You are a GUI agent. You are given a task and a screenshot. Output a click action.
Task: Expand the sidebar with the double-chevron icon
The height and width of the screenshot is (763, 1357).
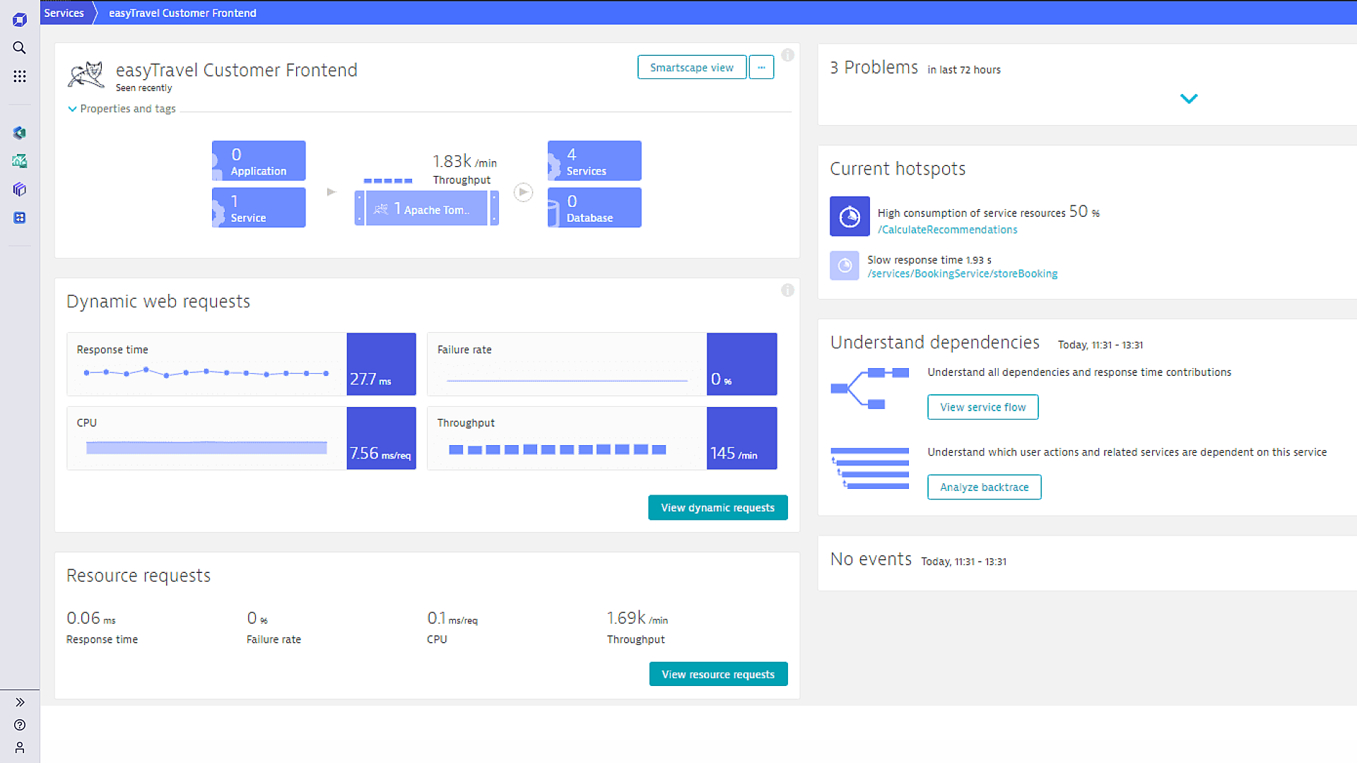click(20, 702)
